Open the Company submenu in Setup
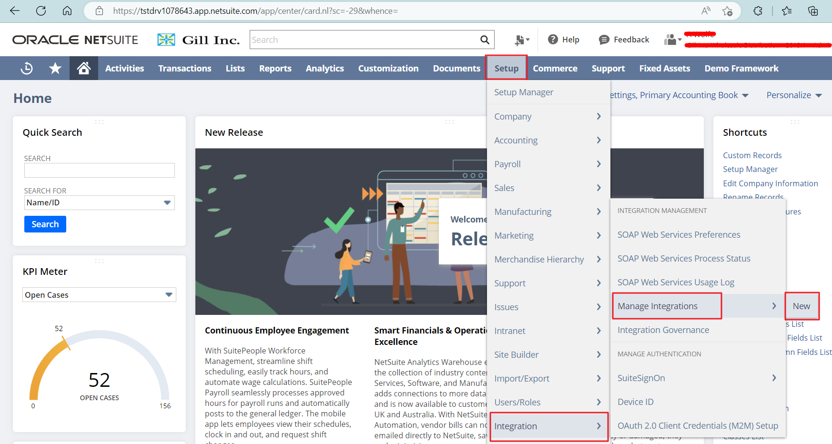Screen dimensions: 832x444 [548, 117]
